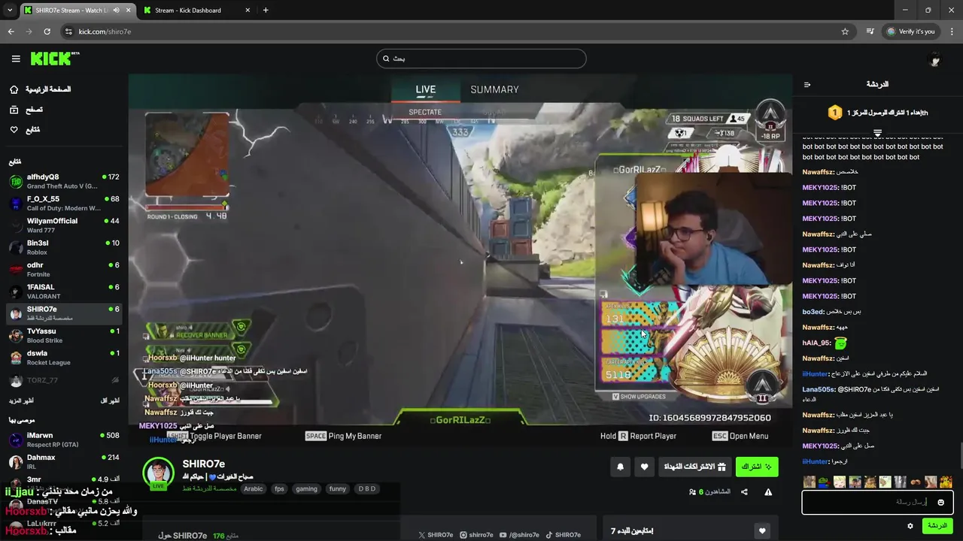Viewport: 963px width, 541px height.
Task: Click Show Less under following list
Action: (111, 401)
